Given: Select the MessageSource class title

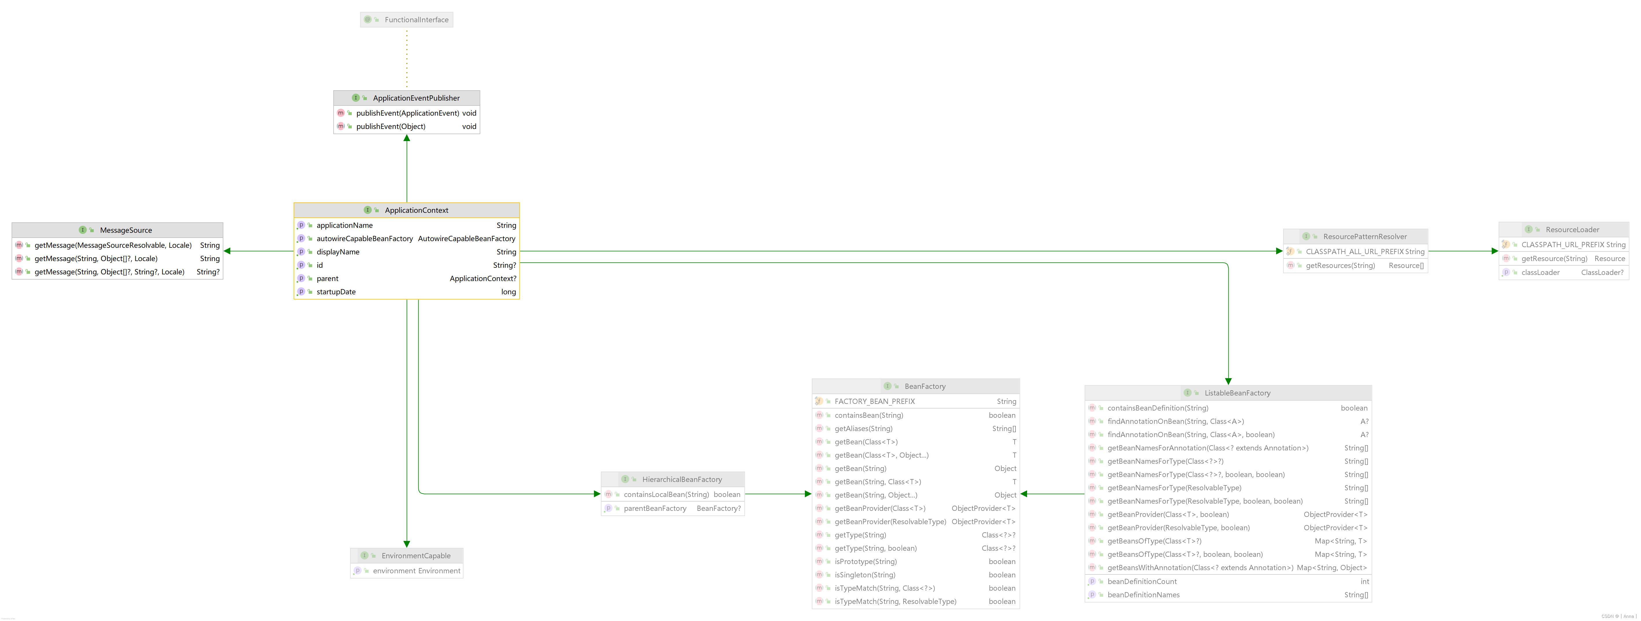Looking at the screenshot, I should (x=126, y=230).
